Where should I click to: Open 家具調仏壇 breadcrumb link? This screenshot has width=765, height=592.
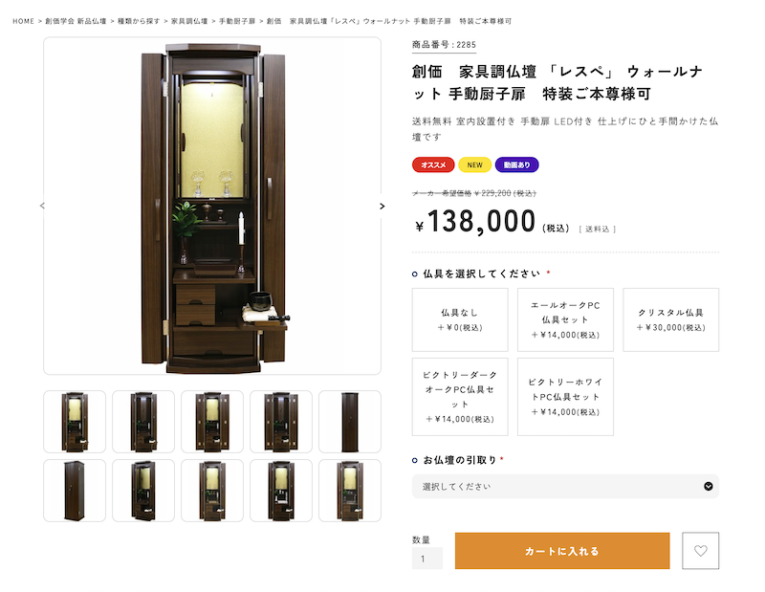[x=189, y=21]
